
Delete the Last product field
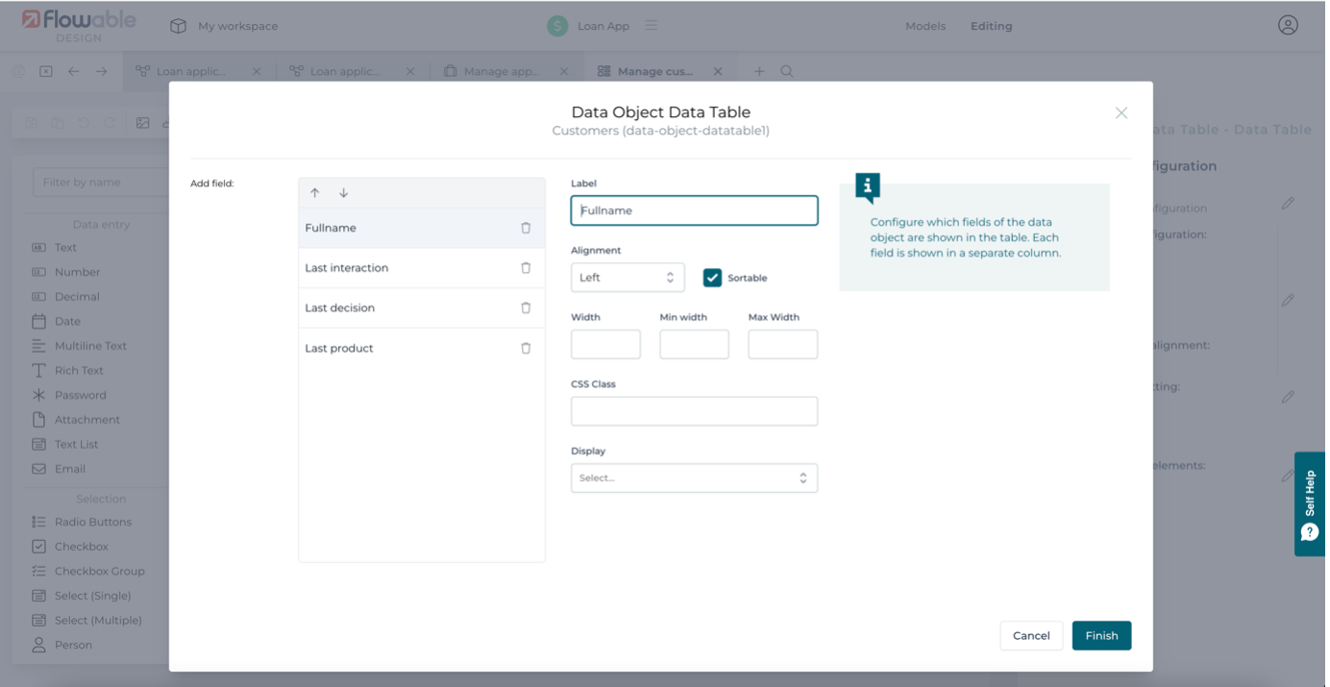pos(526,348)
